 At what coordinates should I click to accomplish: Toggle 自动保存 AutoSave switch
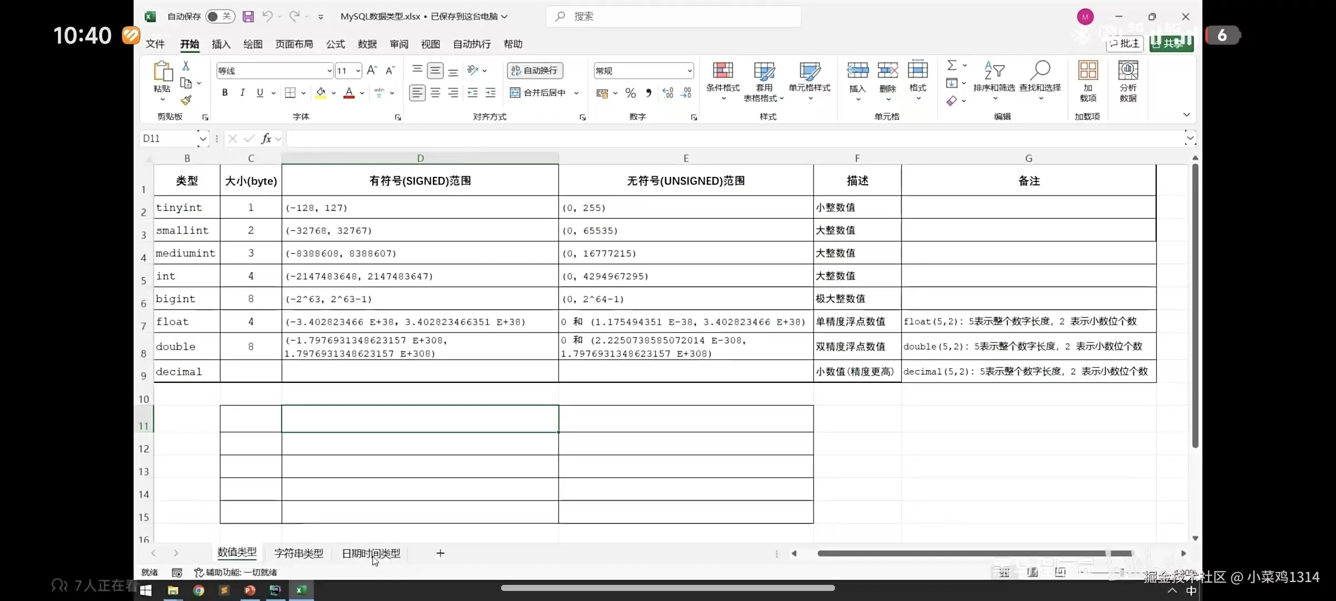click(x=220, y=16)
